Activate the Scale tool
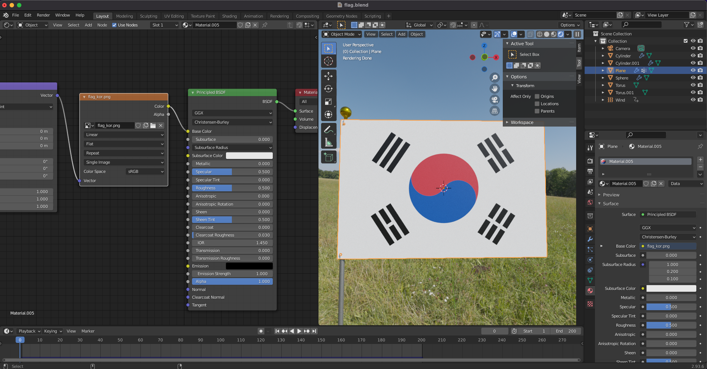The height and width of the screenshot is (369, 707). coord(328,102)
